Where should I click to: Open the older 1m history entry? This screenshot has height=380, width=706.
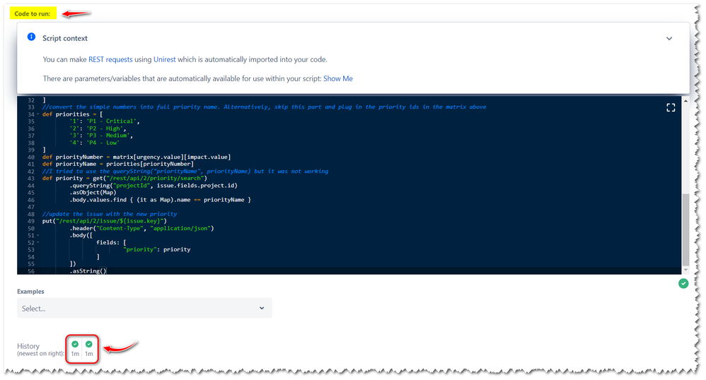point(75,348)
